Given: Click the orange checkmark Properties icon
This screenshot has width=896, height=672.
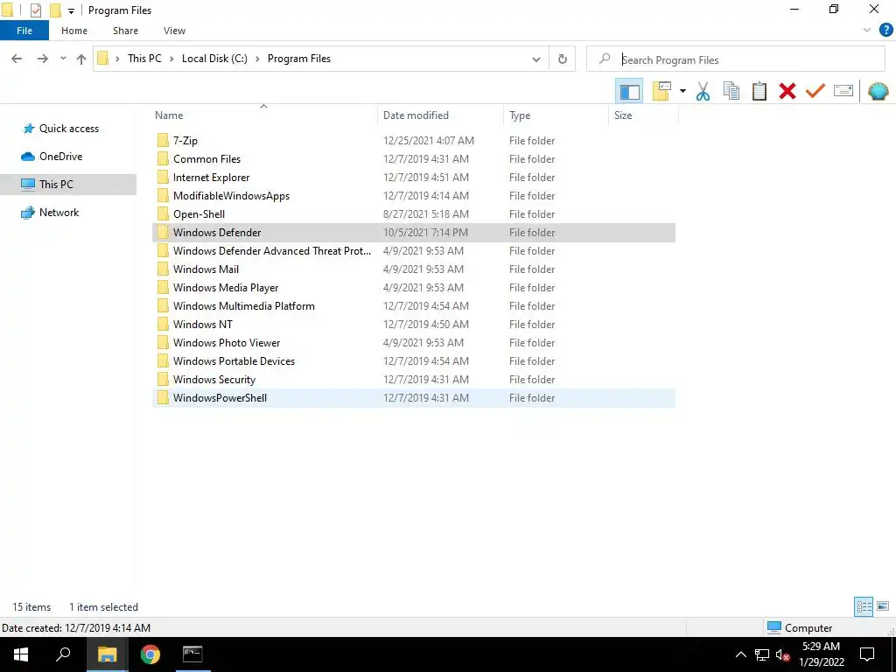Looking at the screenshot, I should [x=815, y=91].
